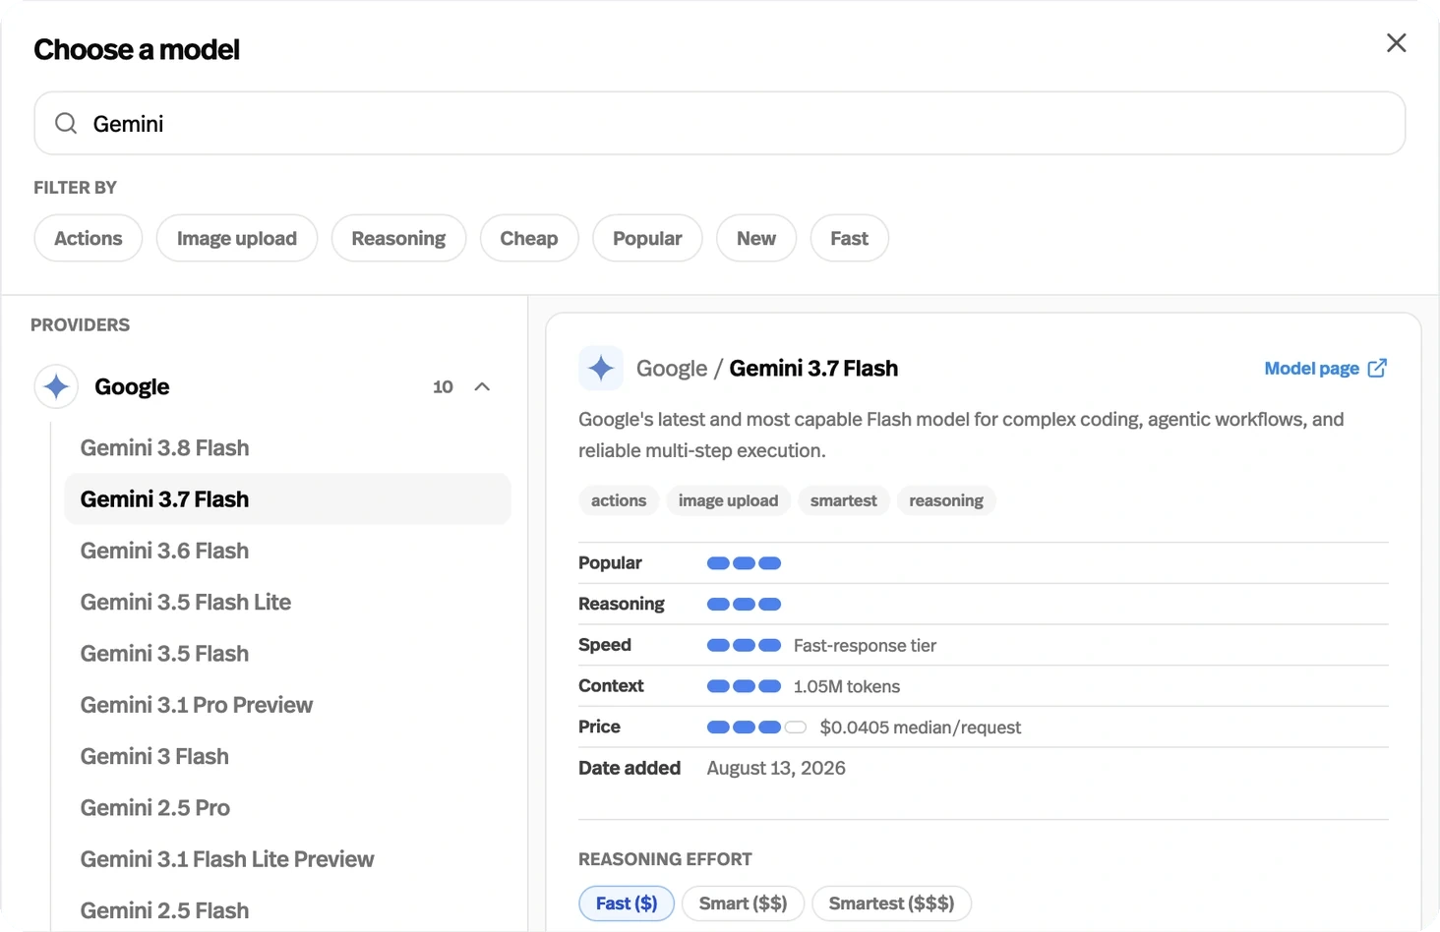Click the "Fast-response tier" speed text

pyautogui.click(x=865, y=645)
